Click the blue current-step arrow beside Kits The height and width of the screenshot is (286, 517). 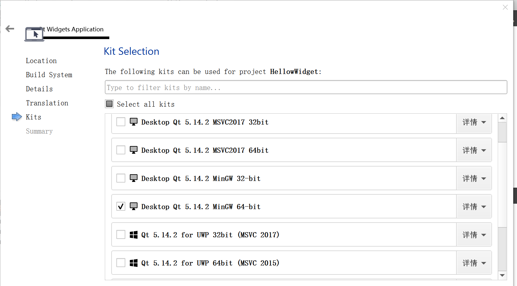coord(17,117)
